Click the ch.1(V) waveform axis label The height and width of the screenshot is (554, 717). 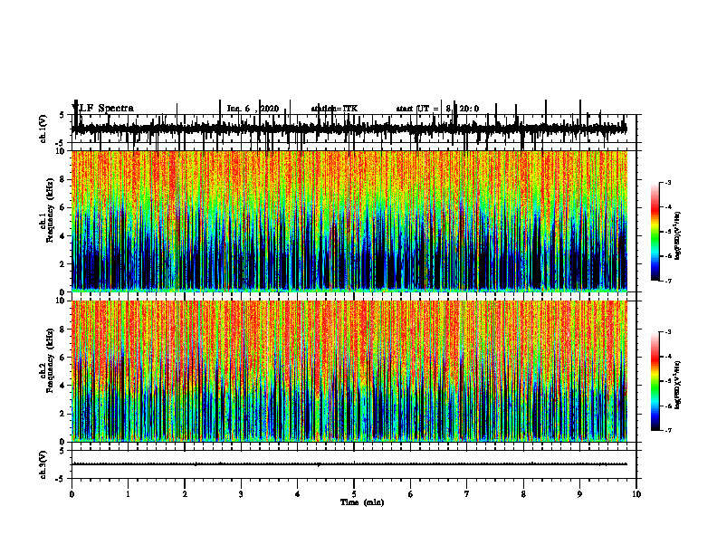pyautogui.click(x=43, y=129)
